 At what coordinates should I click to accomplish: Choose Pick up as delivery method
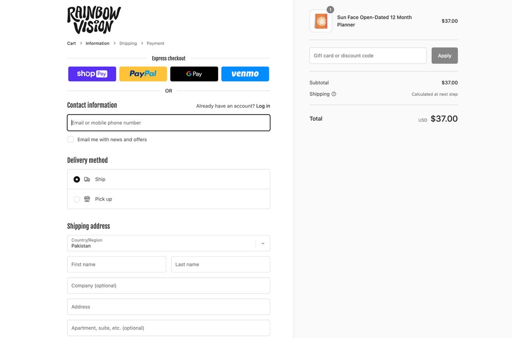click(x=76, y=199)
